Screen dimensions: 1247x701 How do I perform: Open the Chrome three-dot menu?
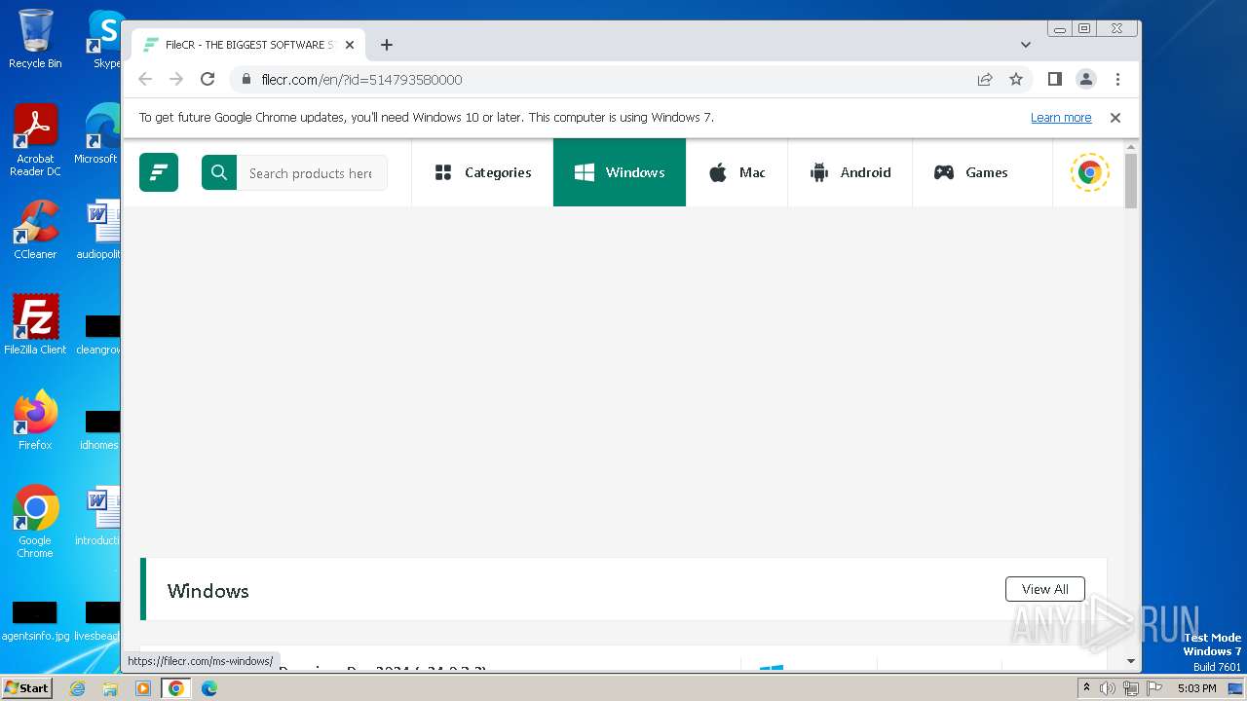click(x=1117, y=79)
